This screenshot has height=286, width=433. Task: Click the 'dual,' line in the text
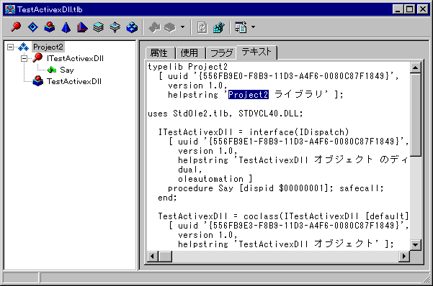[x=190, y=170]
